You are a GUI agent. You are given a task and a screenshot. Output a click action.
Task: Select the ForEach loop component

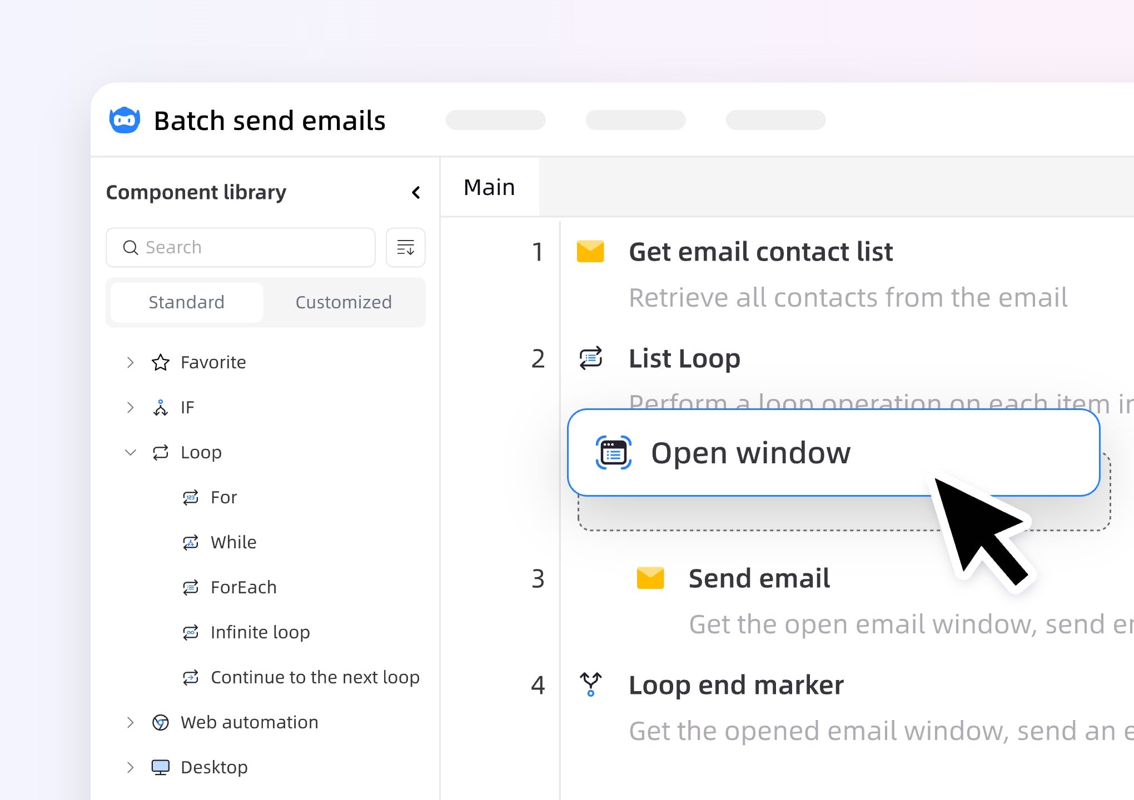coord(243,587)
